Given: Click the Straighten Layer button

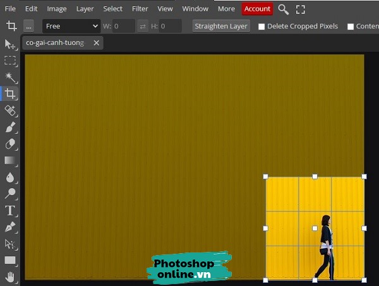Looking at the screenshot, I should coord(221,27).
